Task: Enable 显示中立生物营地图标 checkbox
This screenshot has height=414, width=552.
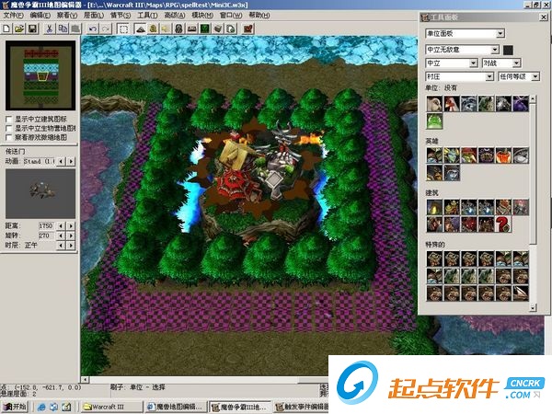Action: click(x=9, y=128)
